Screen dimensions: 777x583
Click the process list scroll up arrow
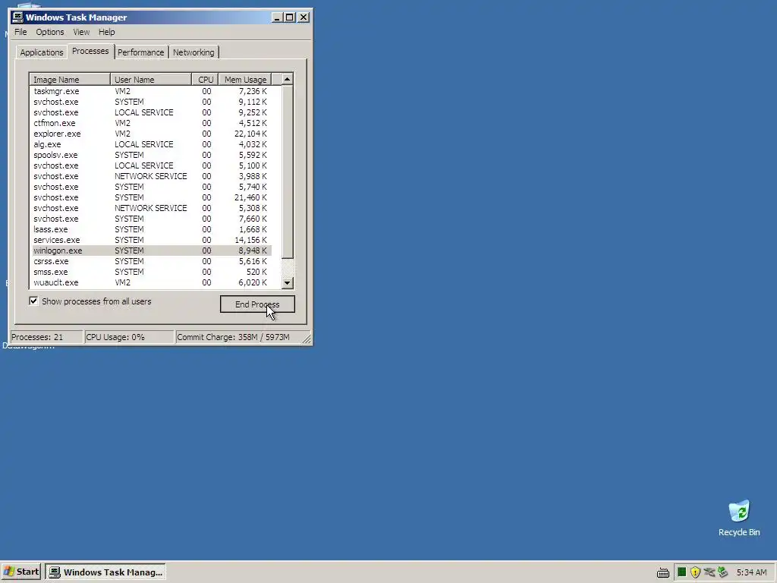[288, 79]
